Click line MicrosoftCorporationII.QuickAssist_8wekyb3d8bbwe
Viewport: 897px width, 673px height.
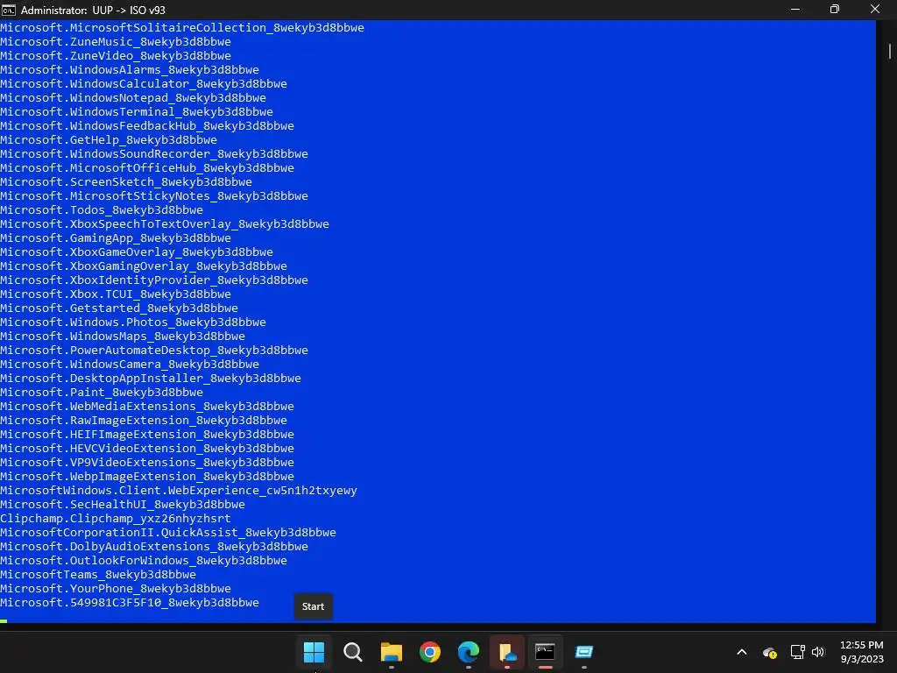coord(168,532)
